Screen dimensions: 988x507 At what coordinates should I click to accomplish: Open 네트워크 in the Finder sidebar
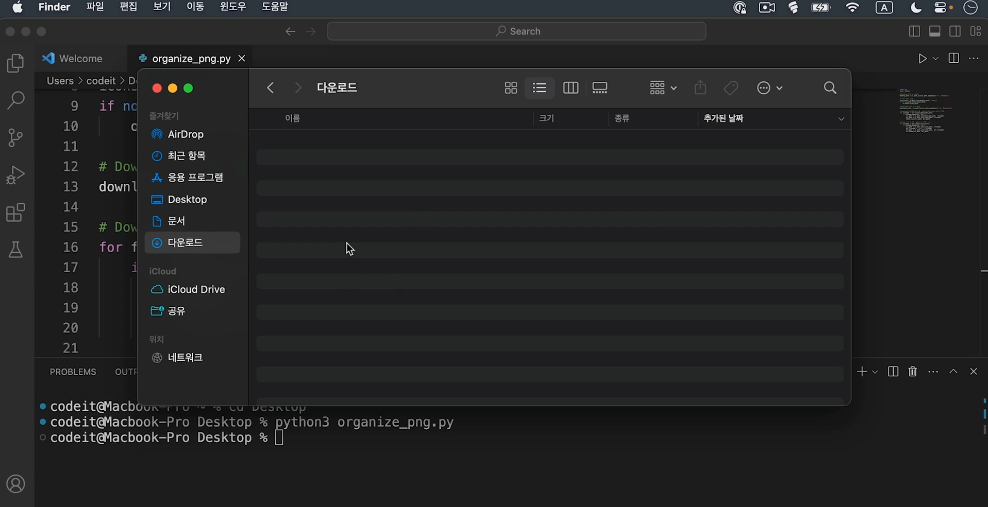pyautogui.click(x=192, y=358)
